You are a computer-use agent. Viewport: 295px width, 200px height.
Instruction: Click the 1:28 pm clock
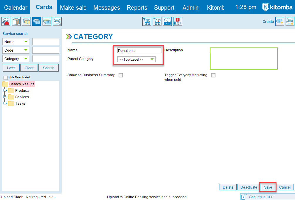(246, 7)
